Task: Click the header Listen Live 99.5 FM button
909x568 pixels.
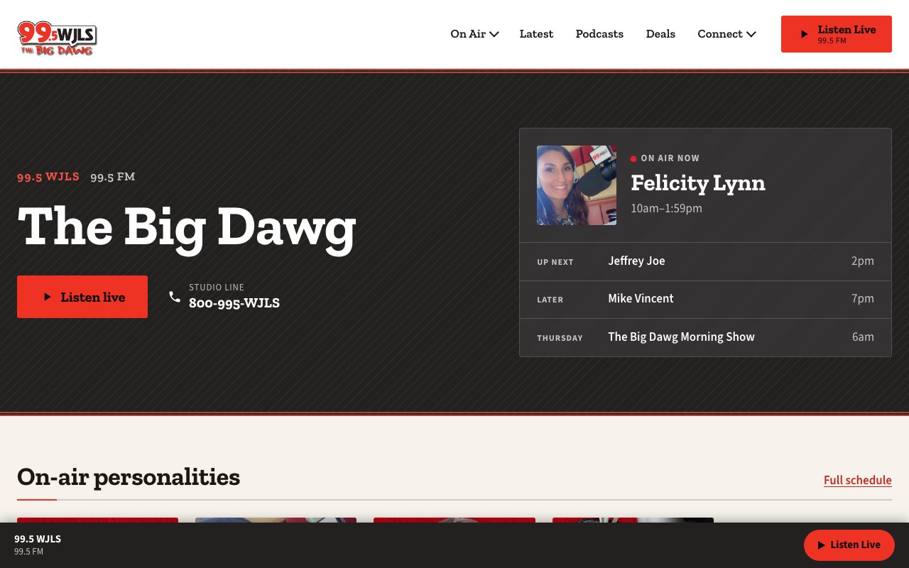Action: click(x=837, y=34)
